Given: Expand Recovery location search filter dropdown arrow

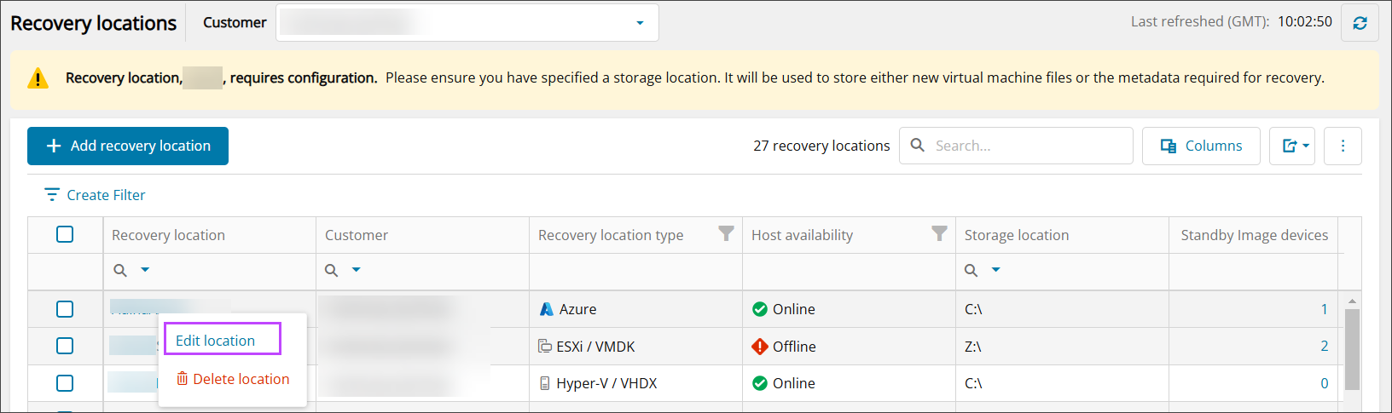Looking at the screenshot, I should pyautogui.click(x=145, y=270).
